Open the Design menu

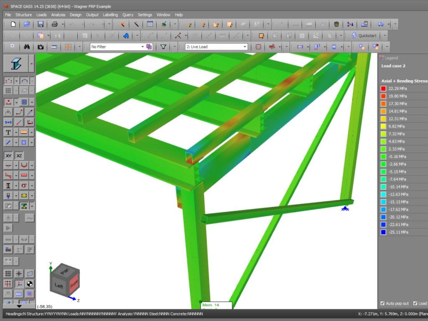click(76, 15)
